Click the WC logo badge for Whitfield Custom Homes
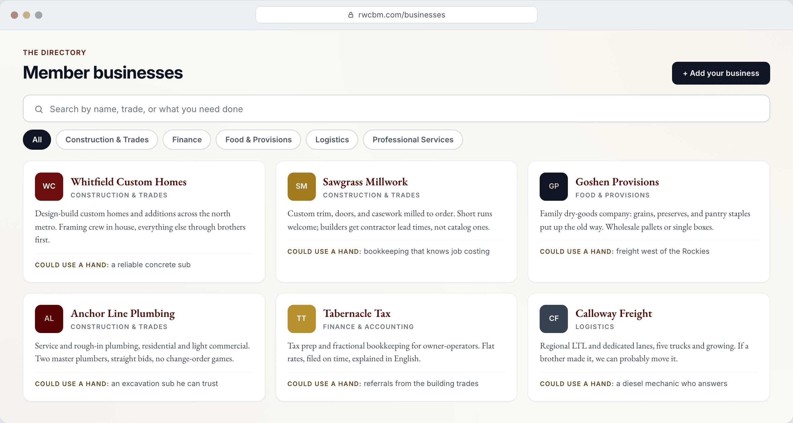Viewport: 793px width, 423px height. [49, 187]
